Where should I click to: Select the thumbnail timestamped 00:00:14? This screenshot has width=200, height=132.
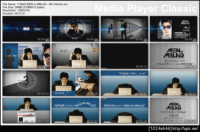click(x=124, y=29)
